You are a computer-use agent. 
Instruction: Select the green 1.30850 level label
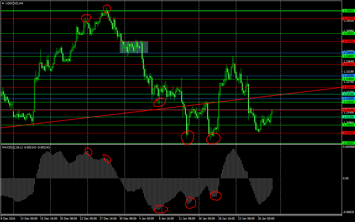point(349,125)
